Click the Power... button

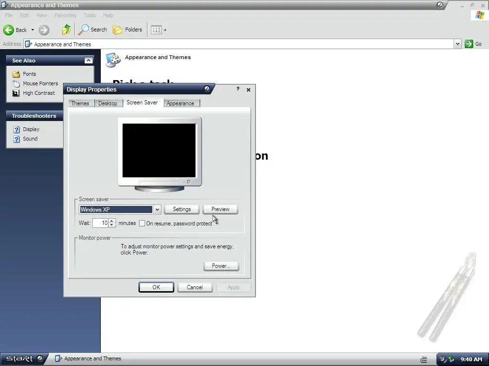[x=222, y=266]
